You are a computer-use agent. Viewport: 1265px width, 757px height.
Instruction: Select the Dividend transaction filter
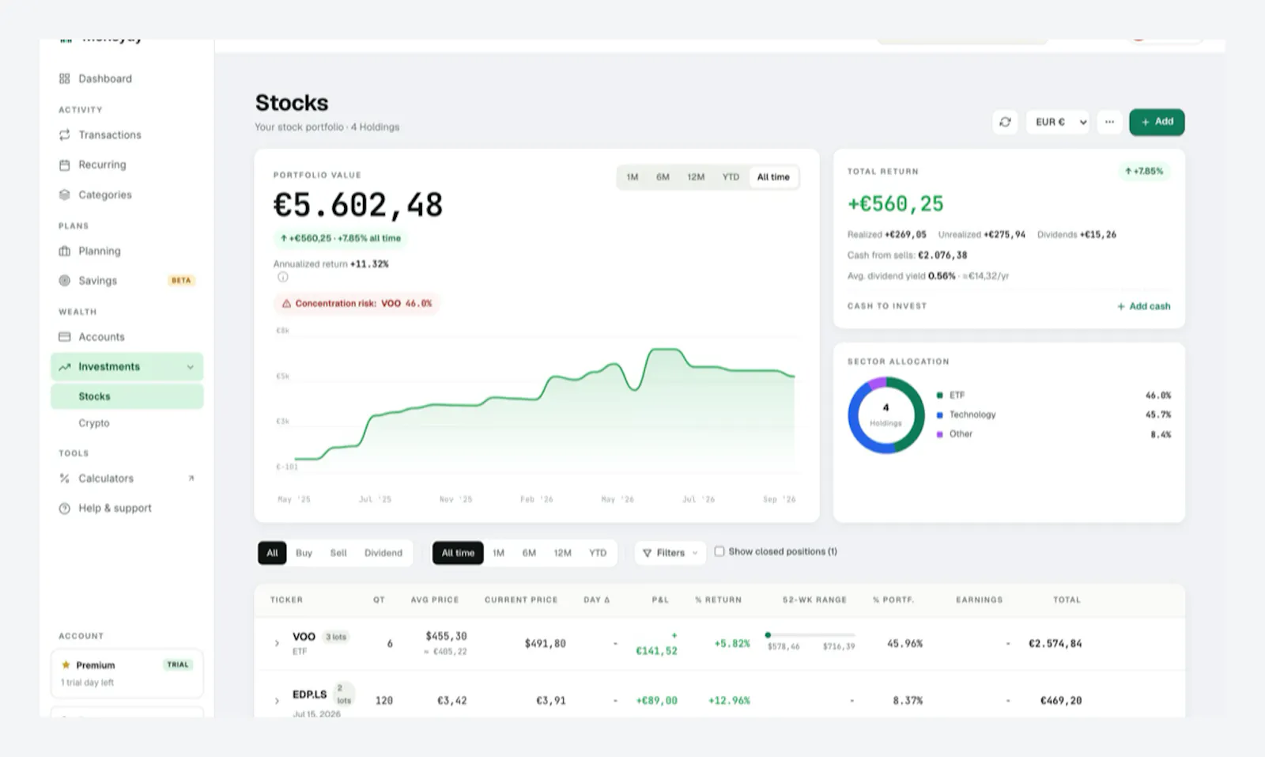point(383,553)
